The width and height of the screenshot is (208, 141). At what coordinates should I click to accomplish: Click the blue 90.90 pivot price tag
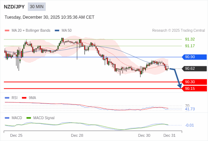tap(195, 57)
